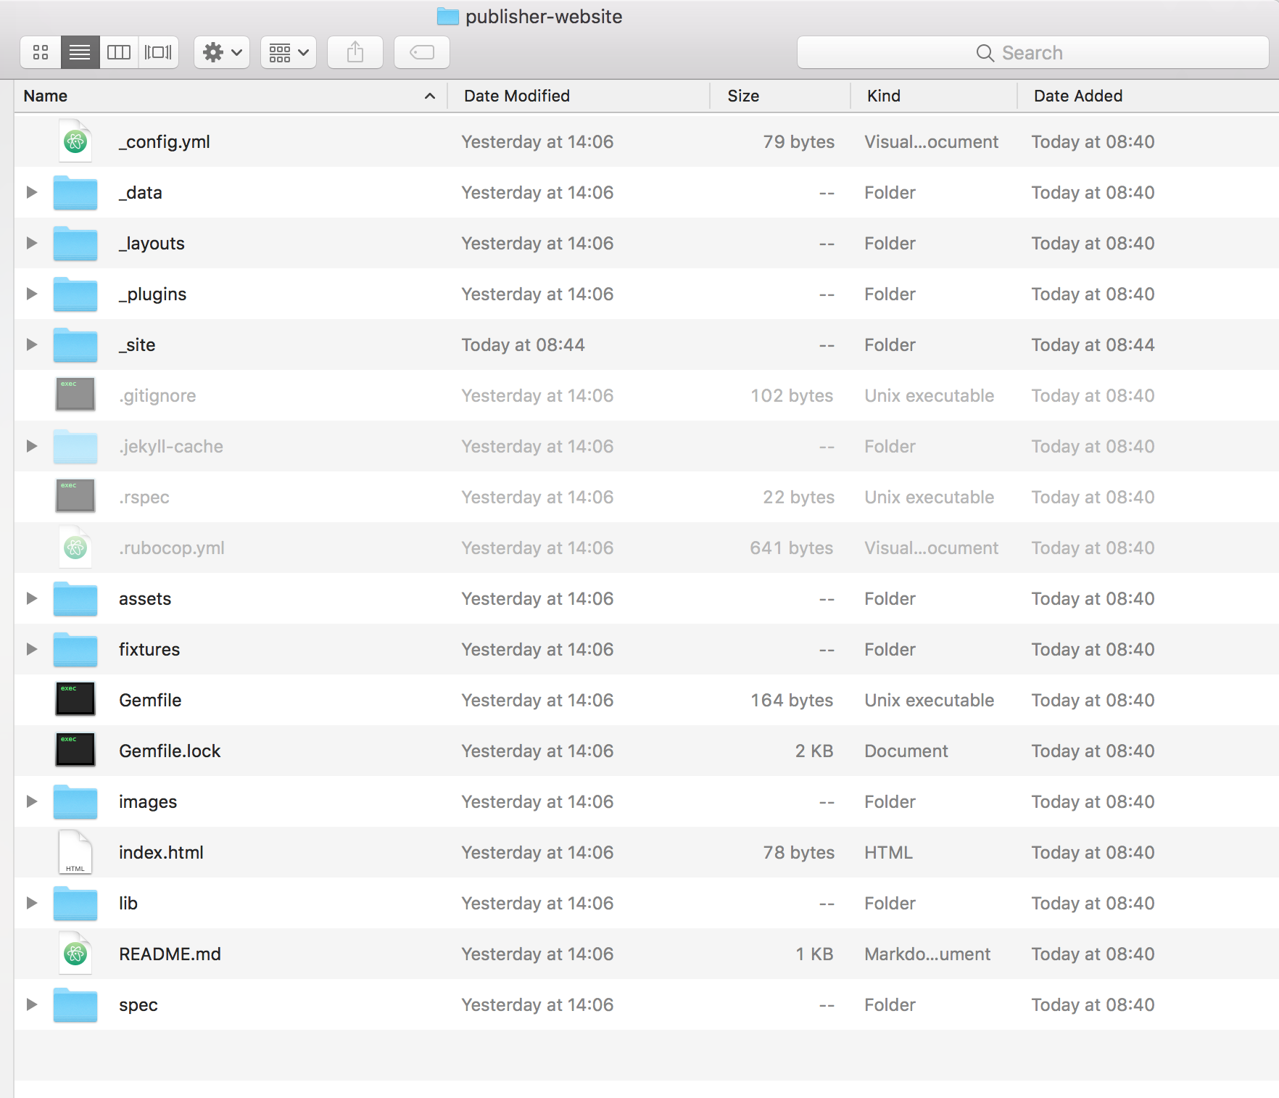The height and width of the screenshot is (1098, 1279).
Task: Expand the fixtures folder
Action: click(31, 649)
